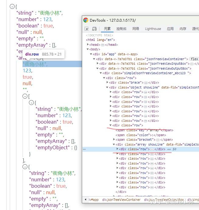Screen dimensions: 199x210
Task: Select the span class="key" "array" line
Action: (x=145, y=130)
